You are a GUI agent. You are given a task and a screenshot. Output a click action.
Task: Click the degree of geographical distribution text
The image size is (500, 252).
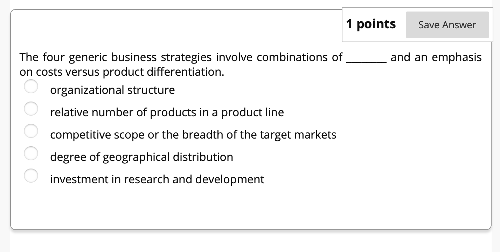pos(141,157)
